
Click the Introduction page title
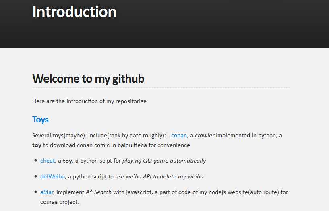click(x=74, y=12)
